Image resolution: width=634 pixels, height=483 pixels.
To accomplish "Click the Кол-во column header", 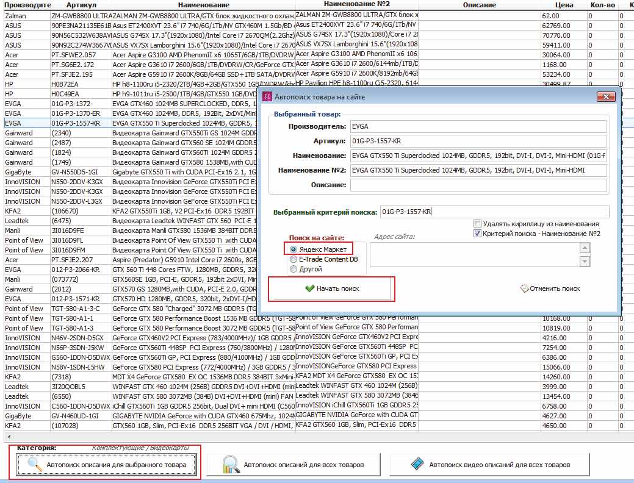I will pos(602,5).
